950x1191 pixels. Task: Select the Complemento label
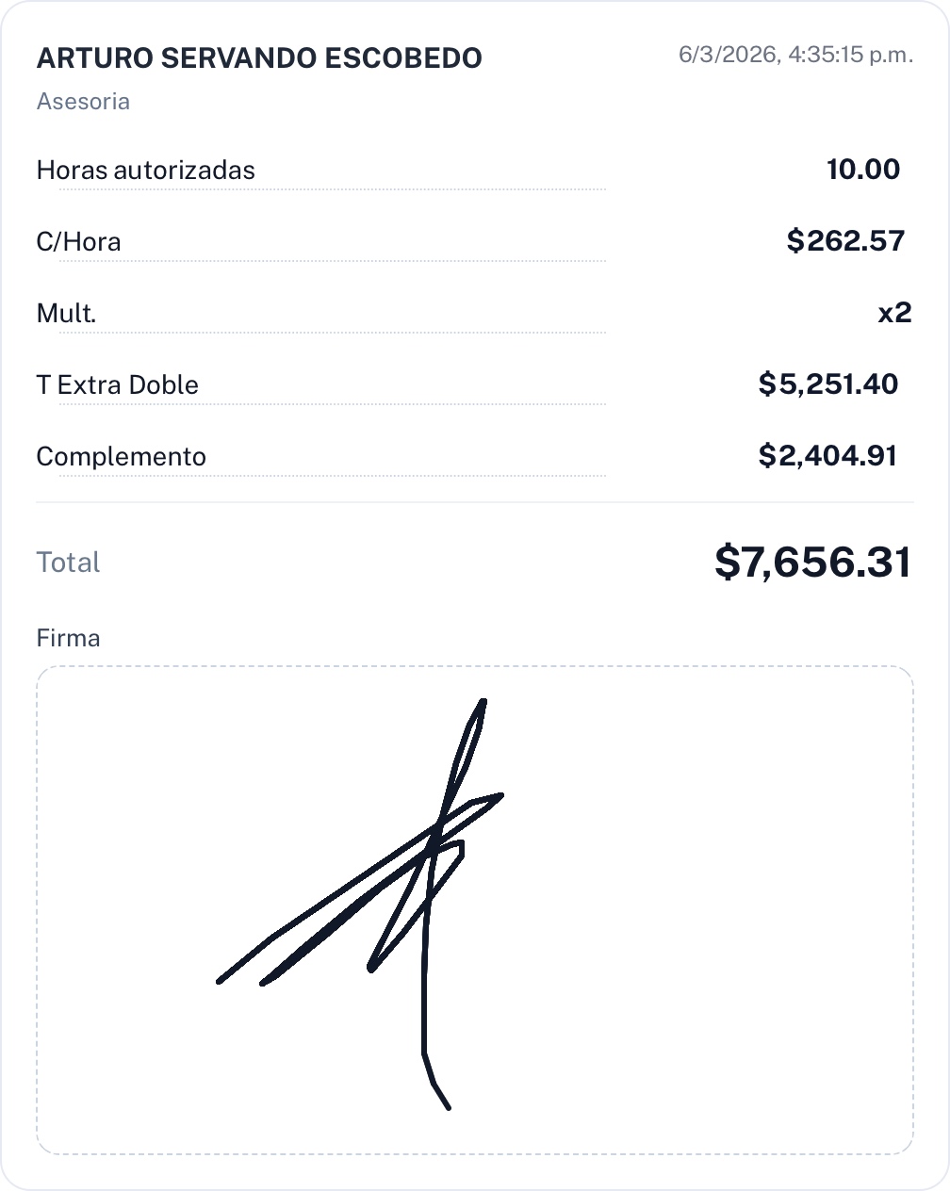coord(122,457)
